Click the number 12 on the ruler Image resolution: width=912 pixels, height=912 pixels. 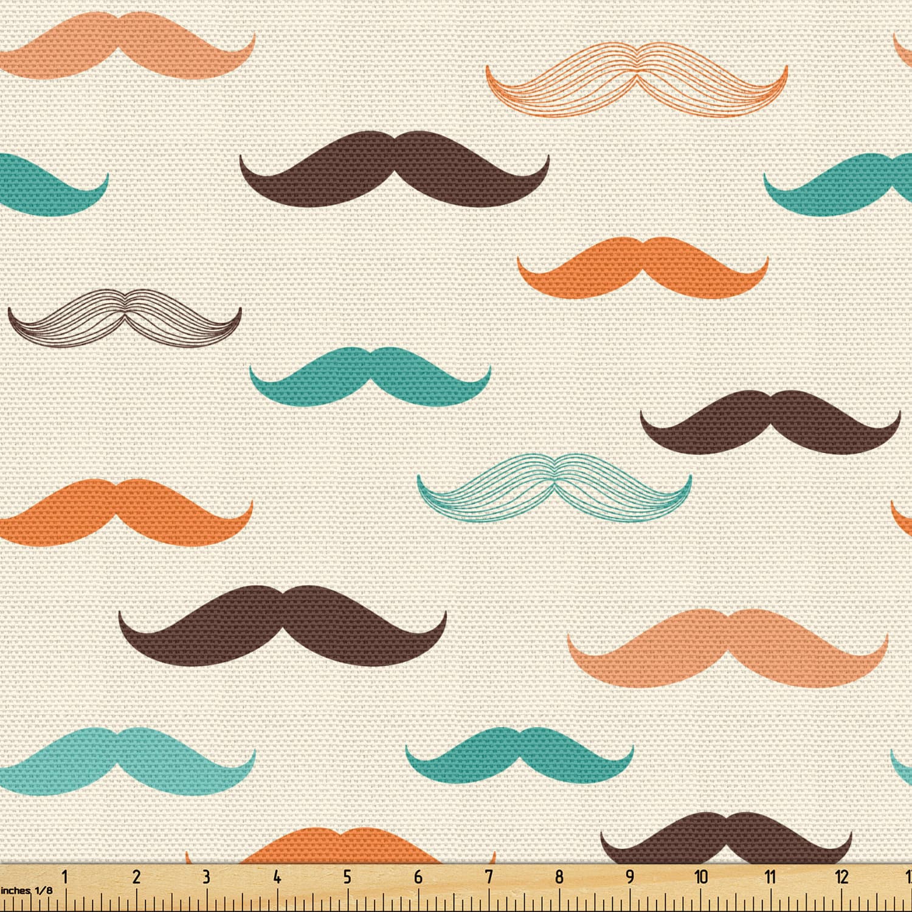point(841,877)
